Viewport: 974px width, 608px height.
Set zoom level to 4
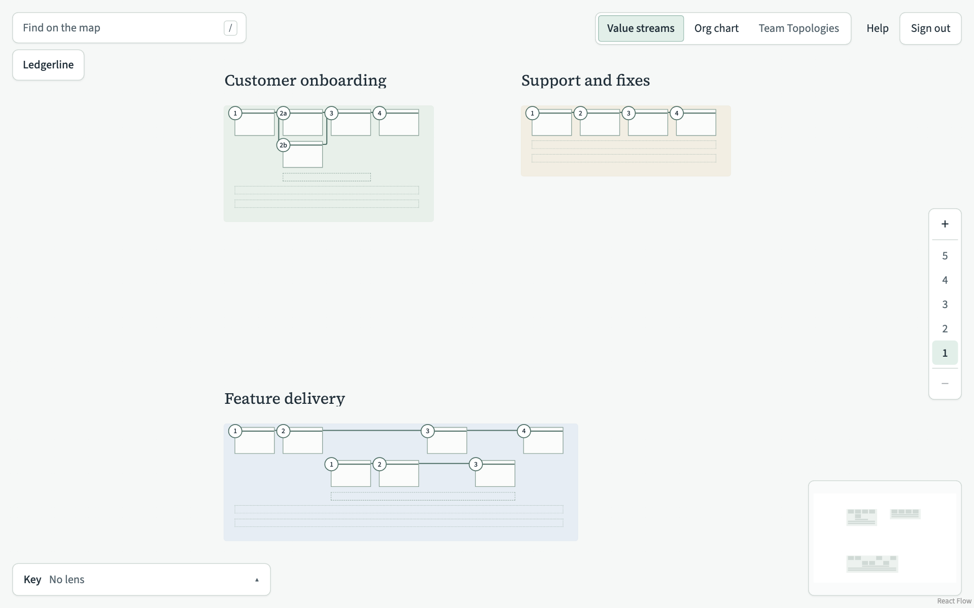(x=945, y=280)
